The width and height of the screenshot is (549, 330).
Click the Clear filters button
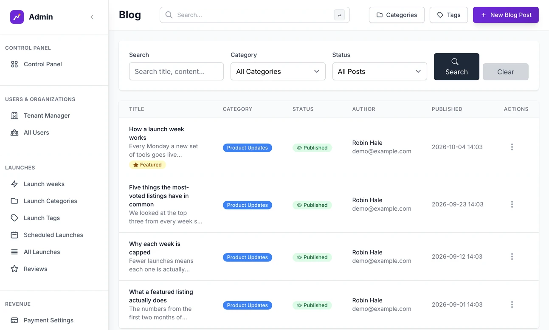(506, 72)
